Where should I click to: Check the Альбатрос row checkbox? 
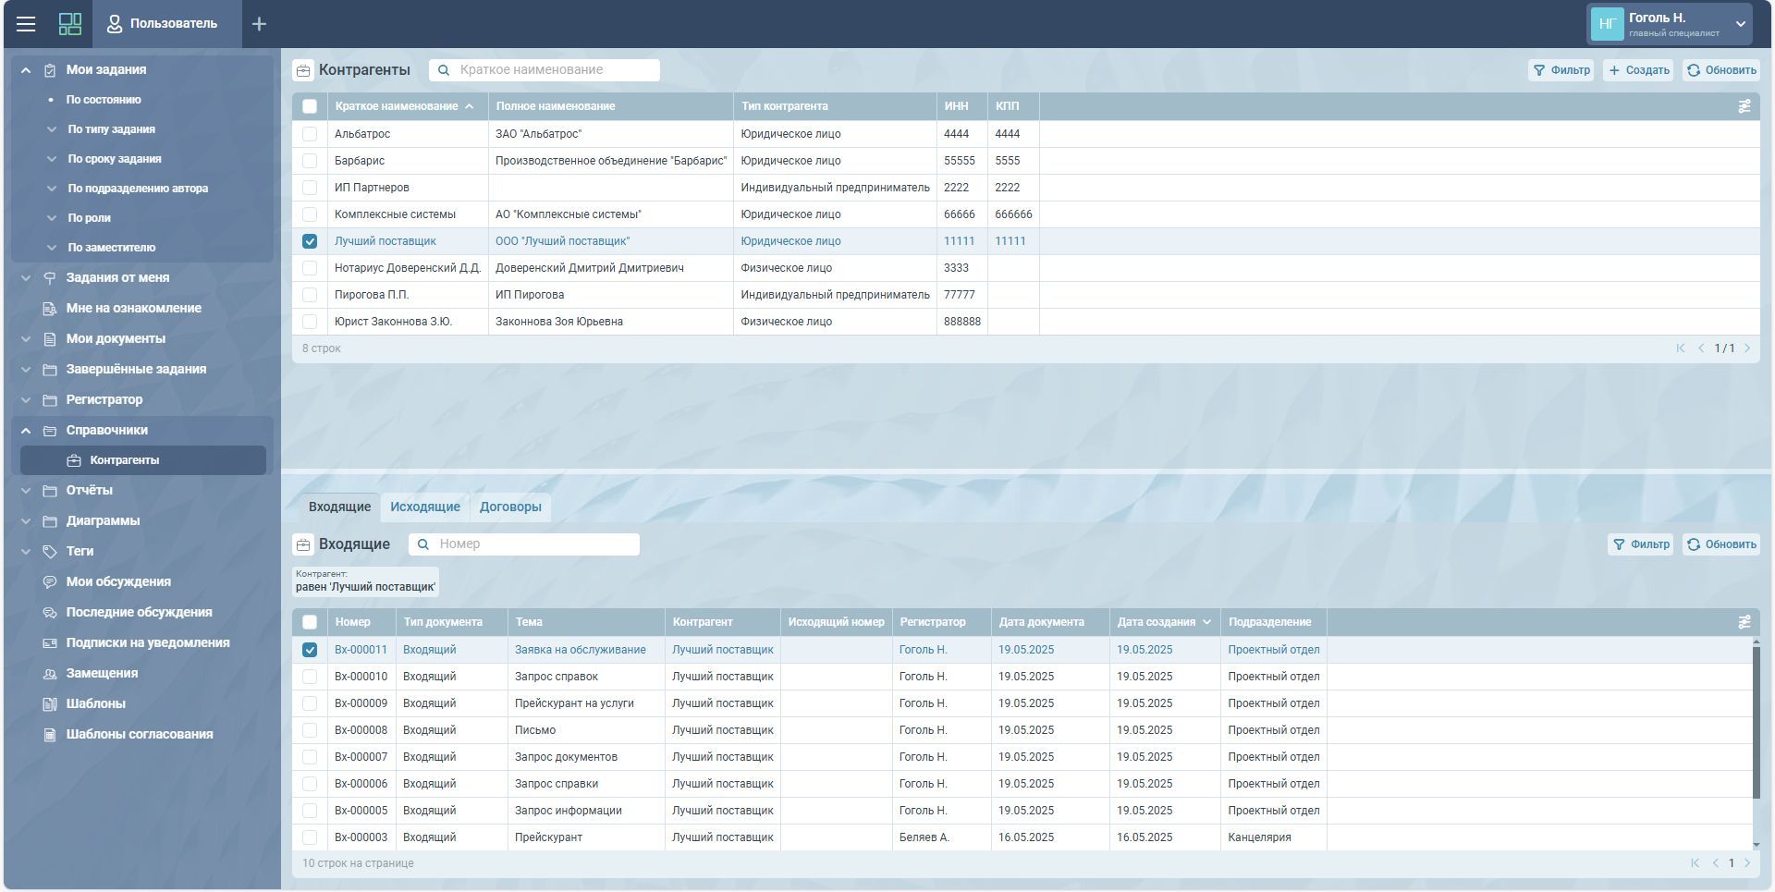[310, 134]
